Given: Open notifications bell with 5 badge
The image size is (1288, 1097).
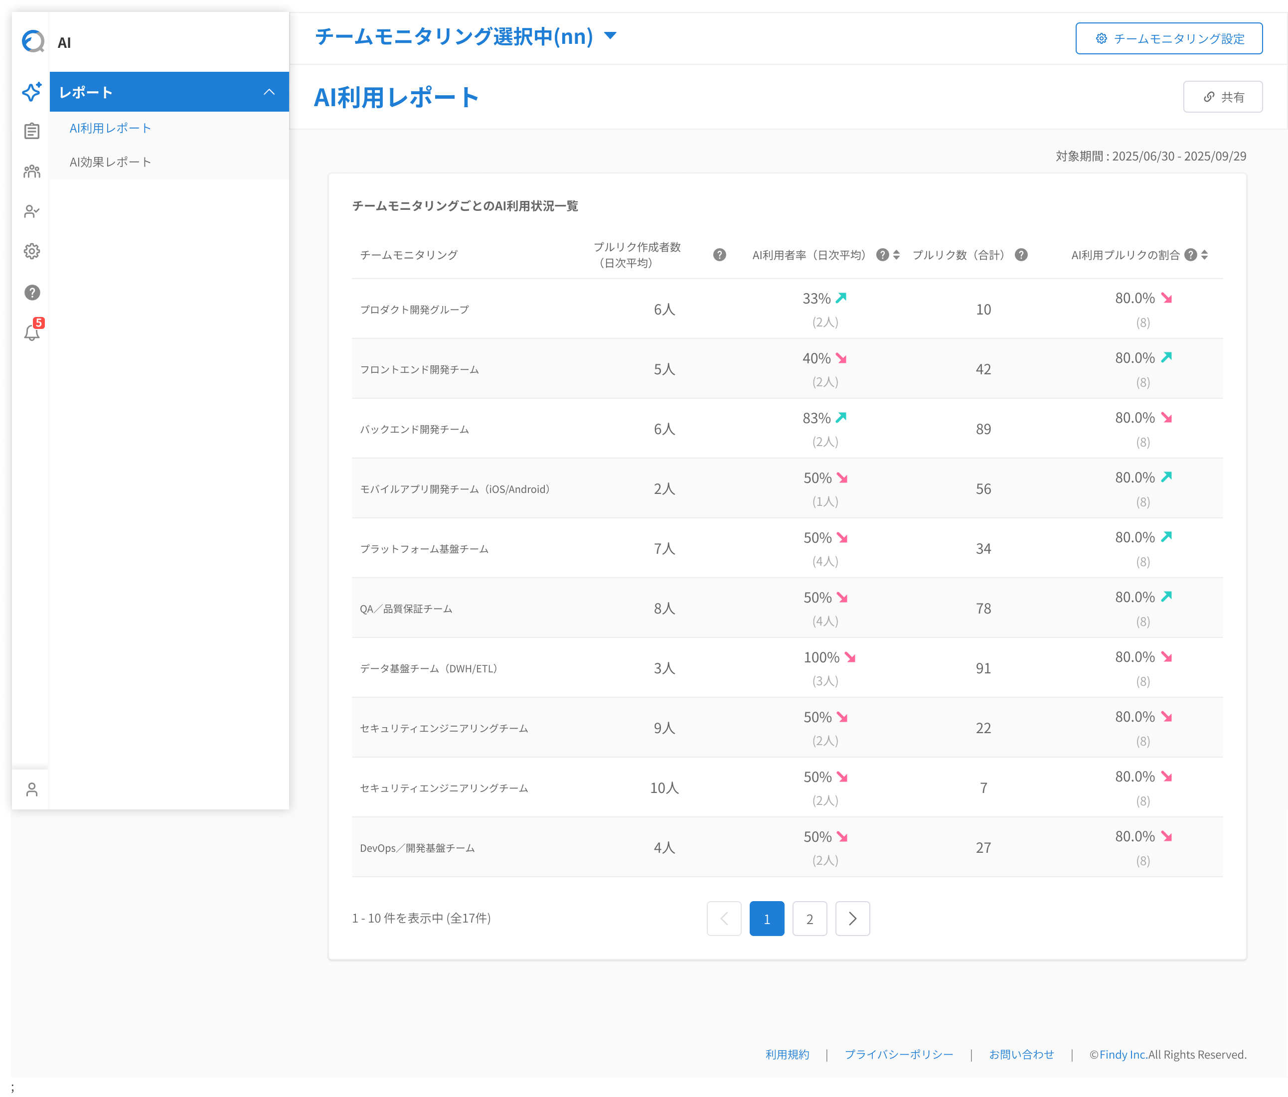Looking at the screenshot, I should 32,332.
